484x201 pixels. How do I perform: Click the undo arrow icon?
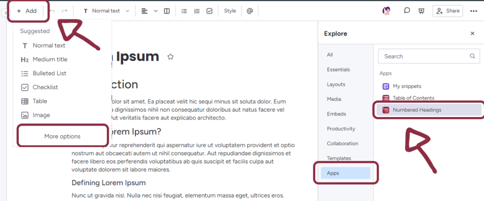pyautogui.click(x=52, y=11)
